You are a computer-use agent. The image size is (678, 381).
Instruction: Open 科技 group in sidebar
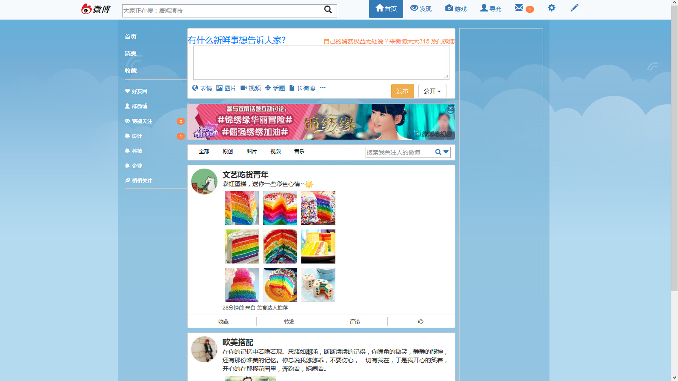coord(134,151)
